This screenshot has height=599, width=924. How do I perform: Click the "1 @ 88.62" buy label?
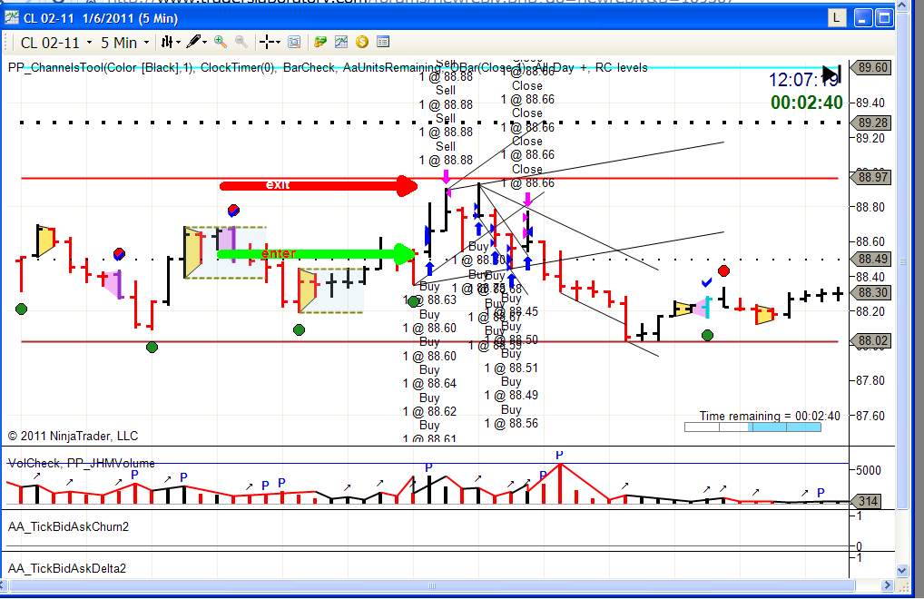pyautogui.click(x=429, y=411)
